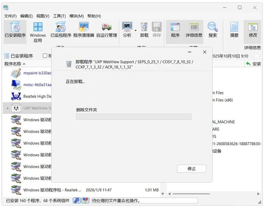The width and height of the screenshot is (264, 207).
Task: Open the 帮助(H) menu
Action: click(x=94, y=16)
